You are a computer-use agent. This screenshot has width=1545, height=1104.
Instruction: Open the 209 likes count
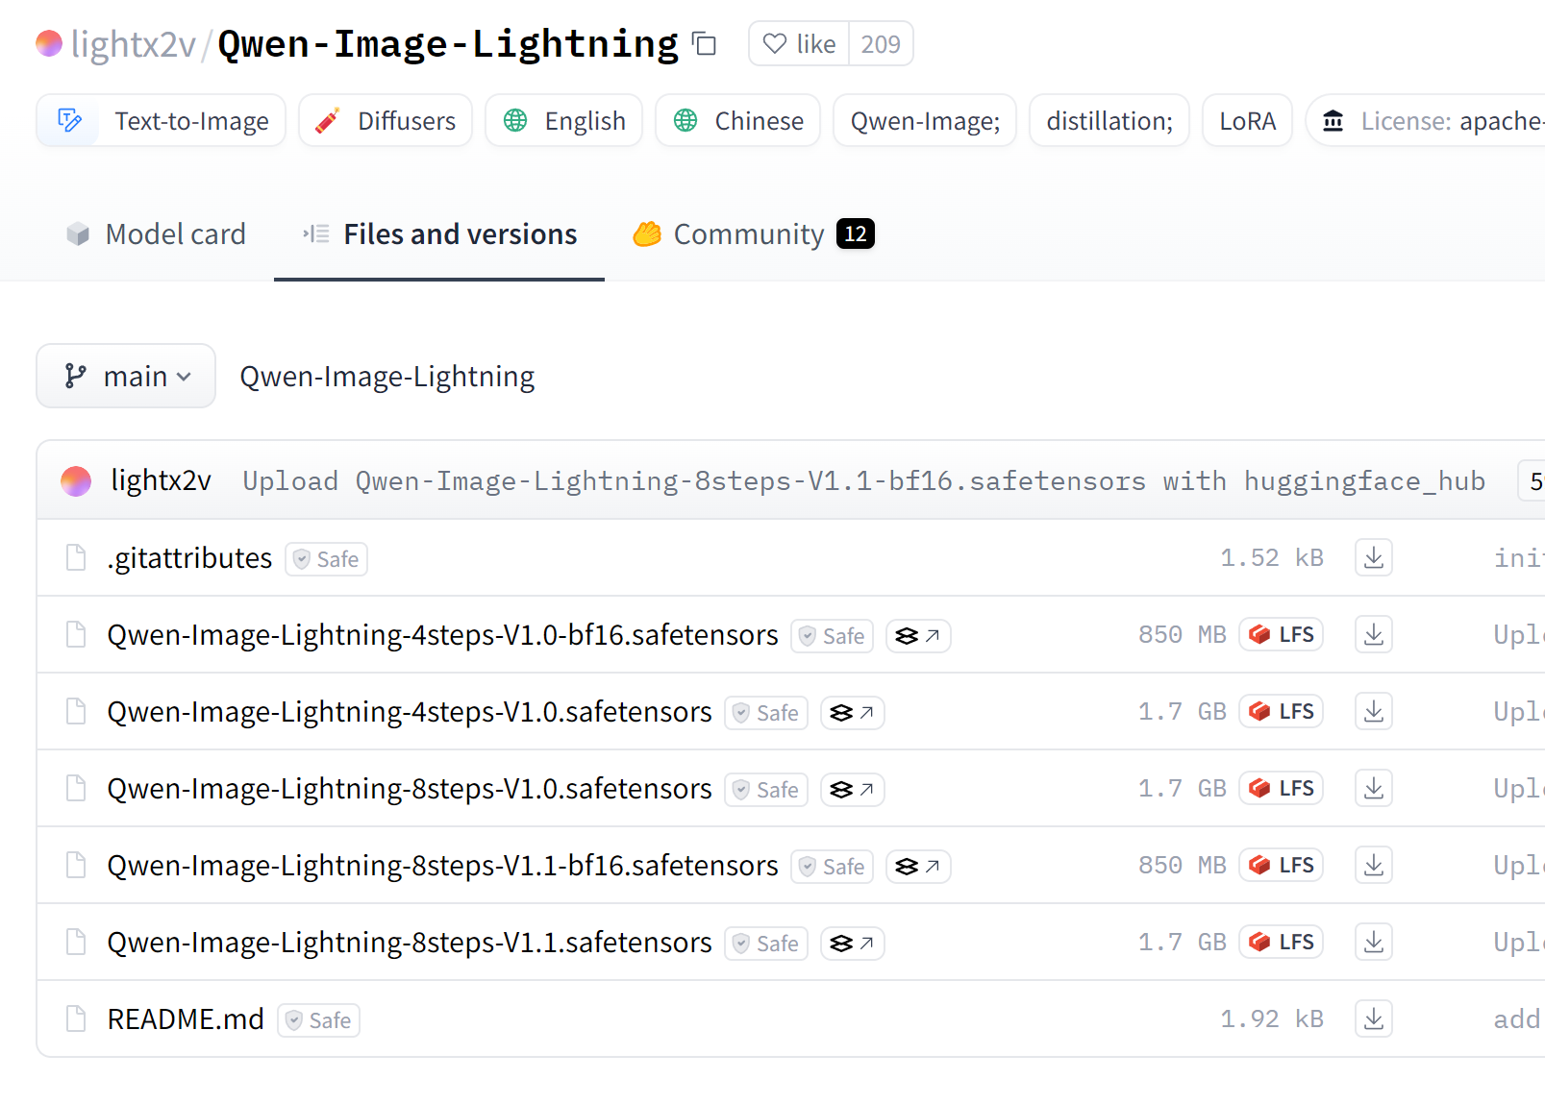click(x=881, y=44)
